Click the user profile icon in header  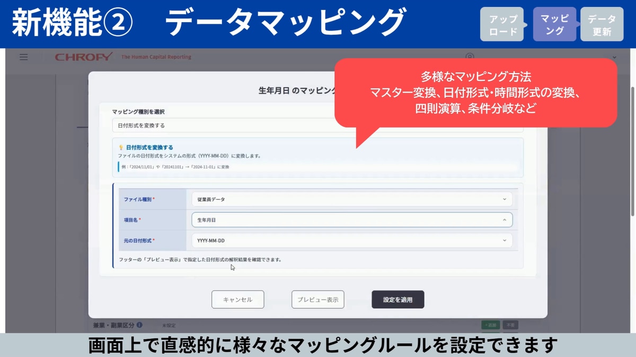(470, 56)
